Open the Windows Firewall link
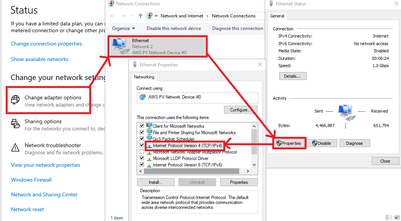Image resolution: width=401 pixels, height=221 pixels. (31, 180)
